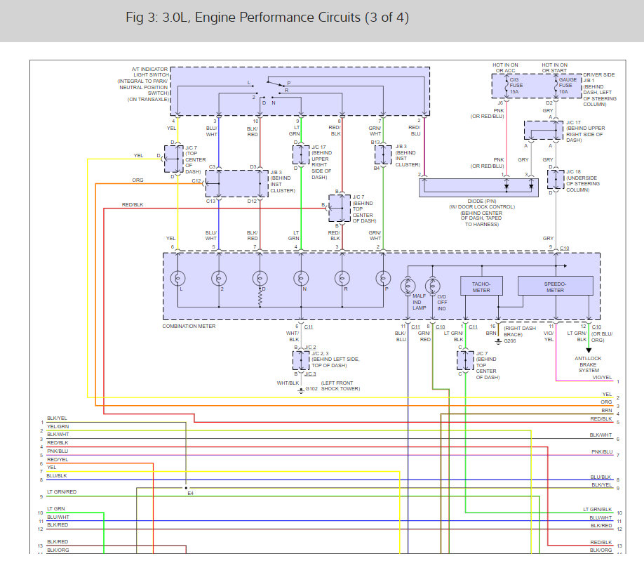The width and height of the screenshot is (644, 568).
Task: Click the GAUGE FUSE 10A label
Action: pyautogui.click(x=568, y=86)
